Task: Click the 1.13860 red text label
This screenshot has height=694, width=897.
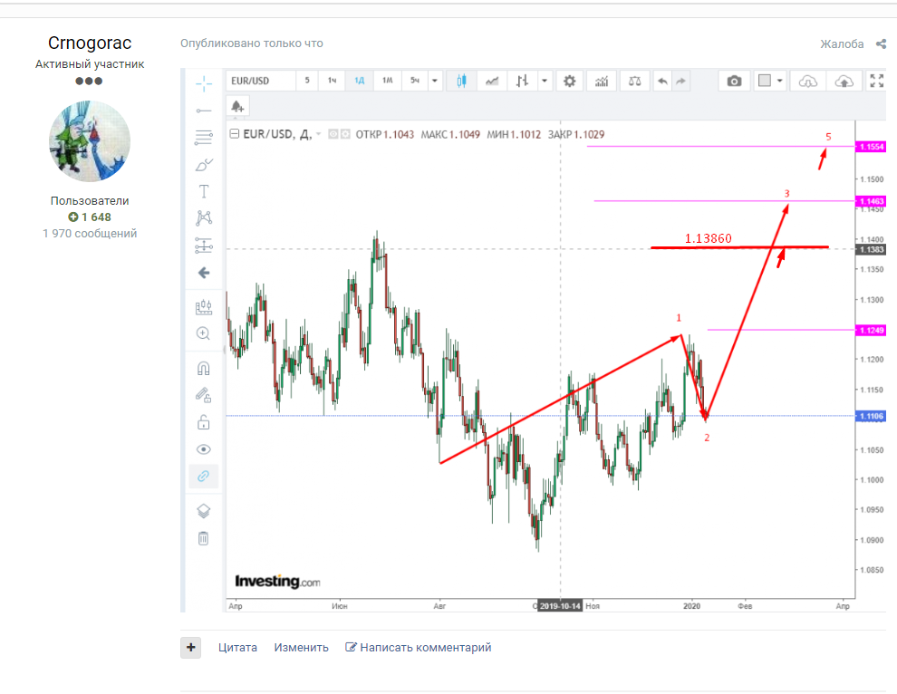Action: tap(709, 238)
